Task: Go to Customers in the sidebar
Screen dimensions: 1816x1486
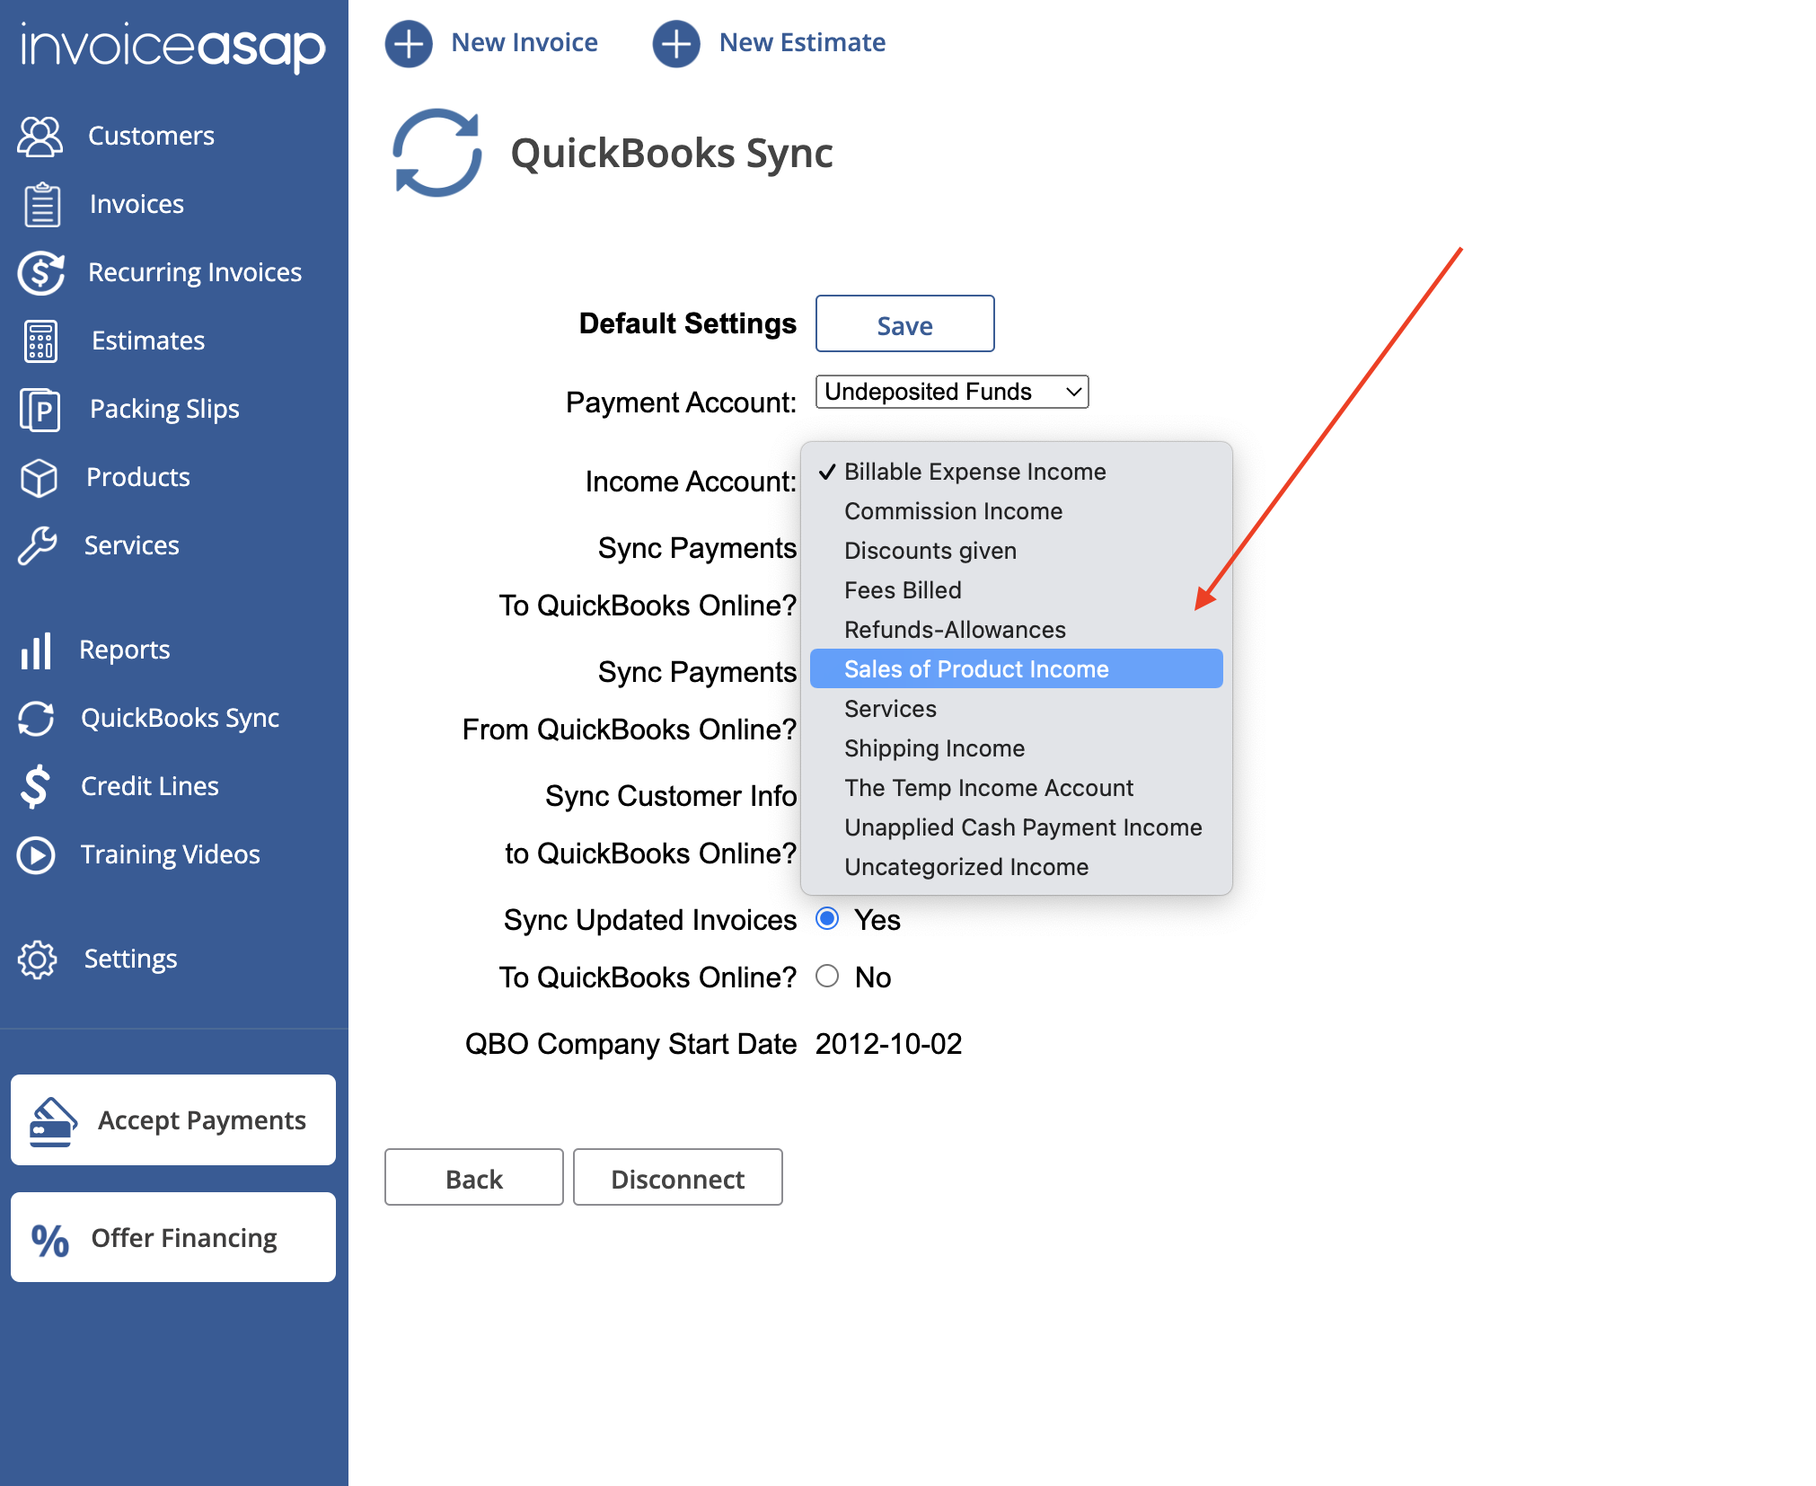Action: [151, 136]
